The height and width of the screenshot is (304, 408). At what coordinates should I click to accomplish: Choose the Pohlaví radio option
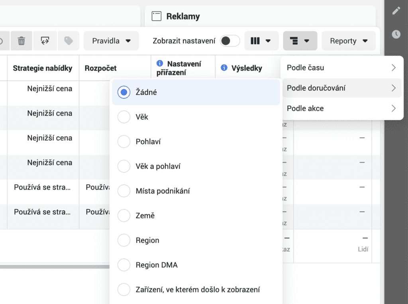pyautogui.click(x=124, y=142)
